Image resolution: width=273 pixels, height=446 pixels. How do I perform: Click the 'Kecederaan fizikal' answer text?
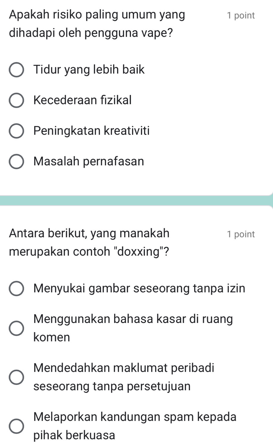point(83,100)
